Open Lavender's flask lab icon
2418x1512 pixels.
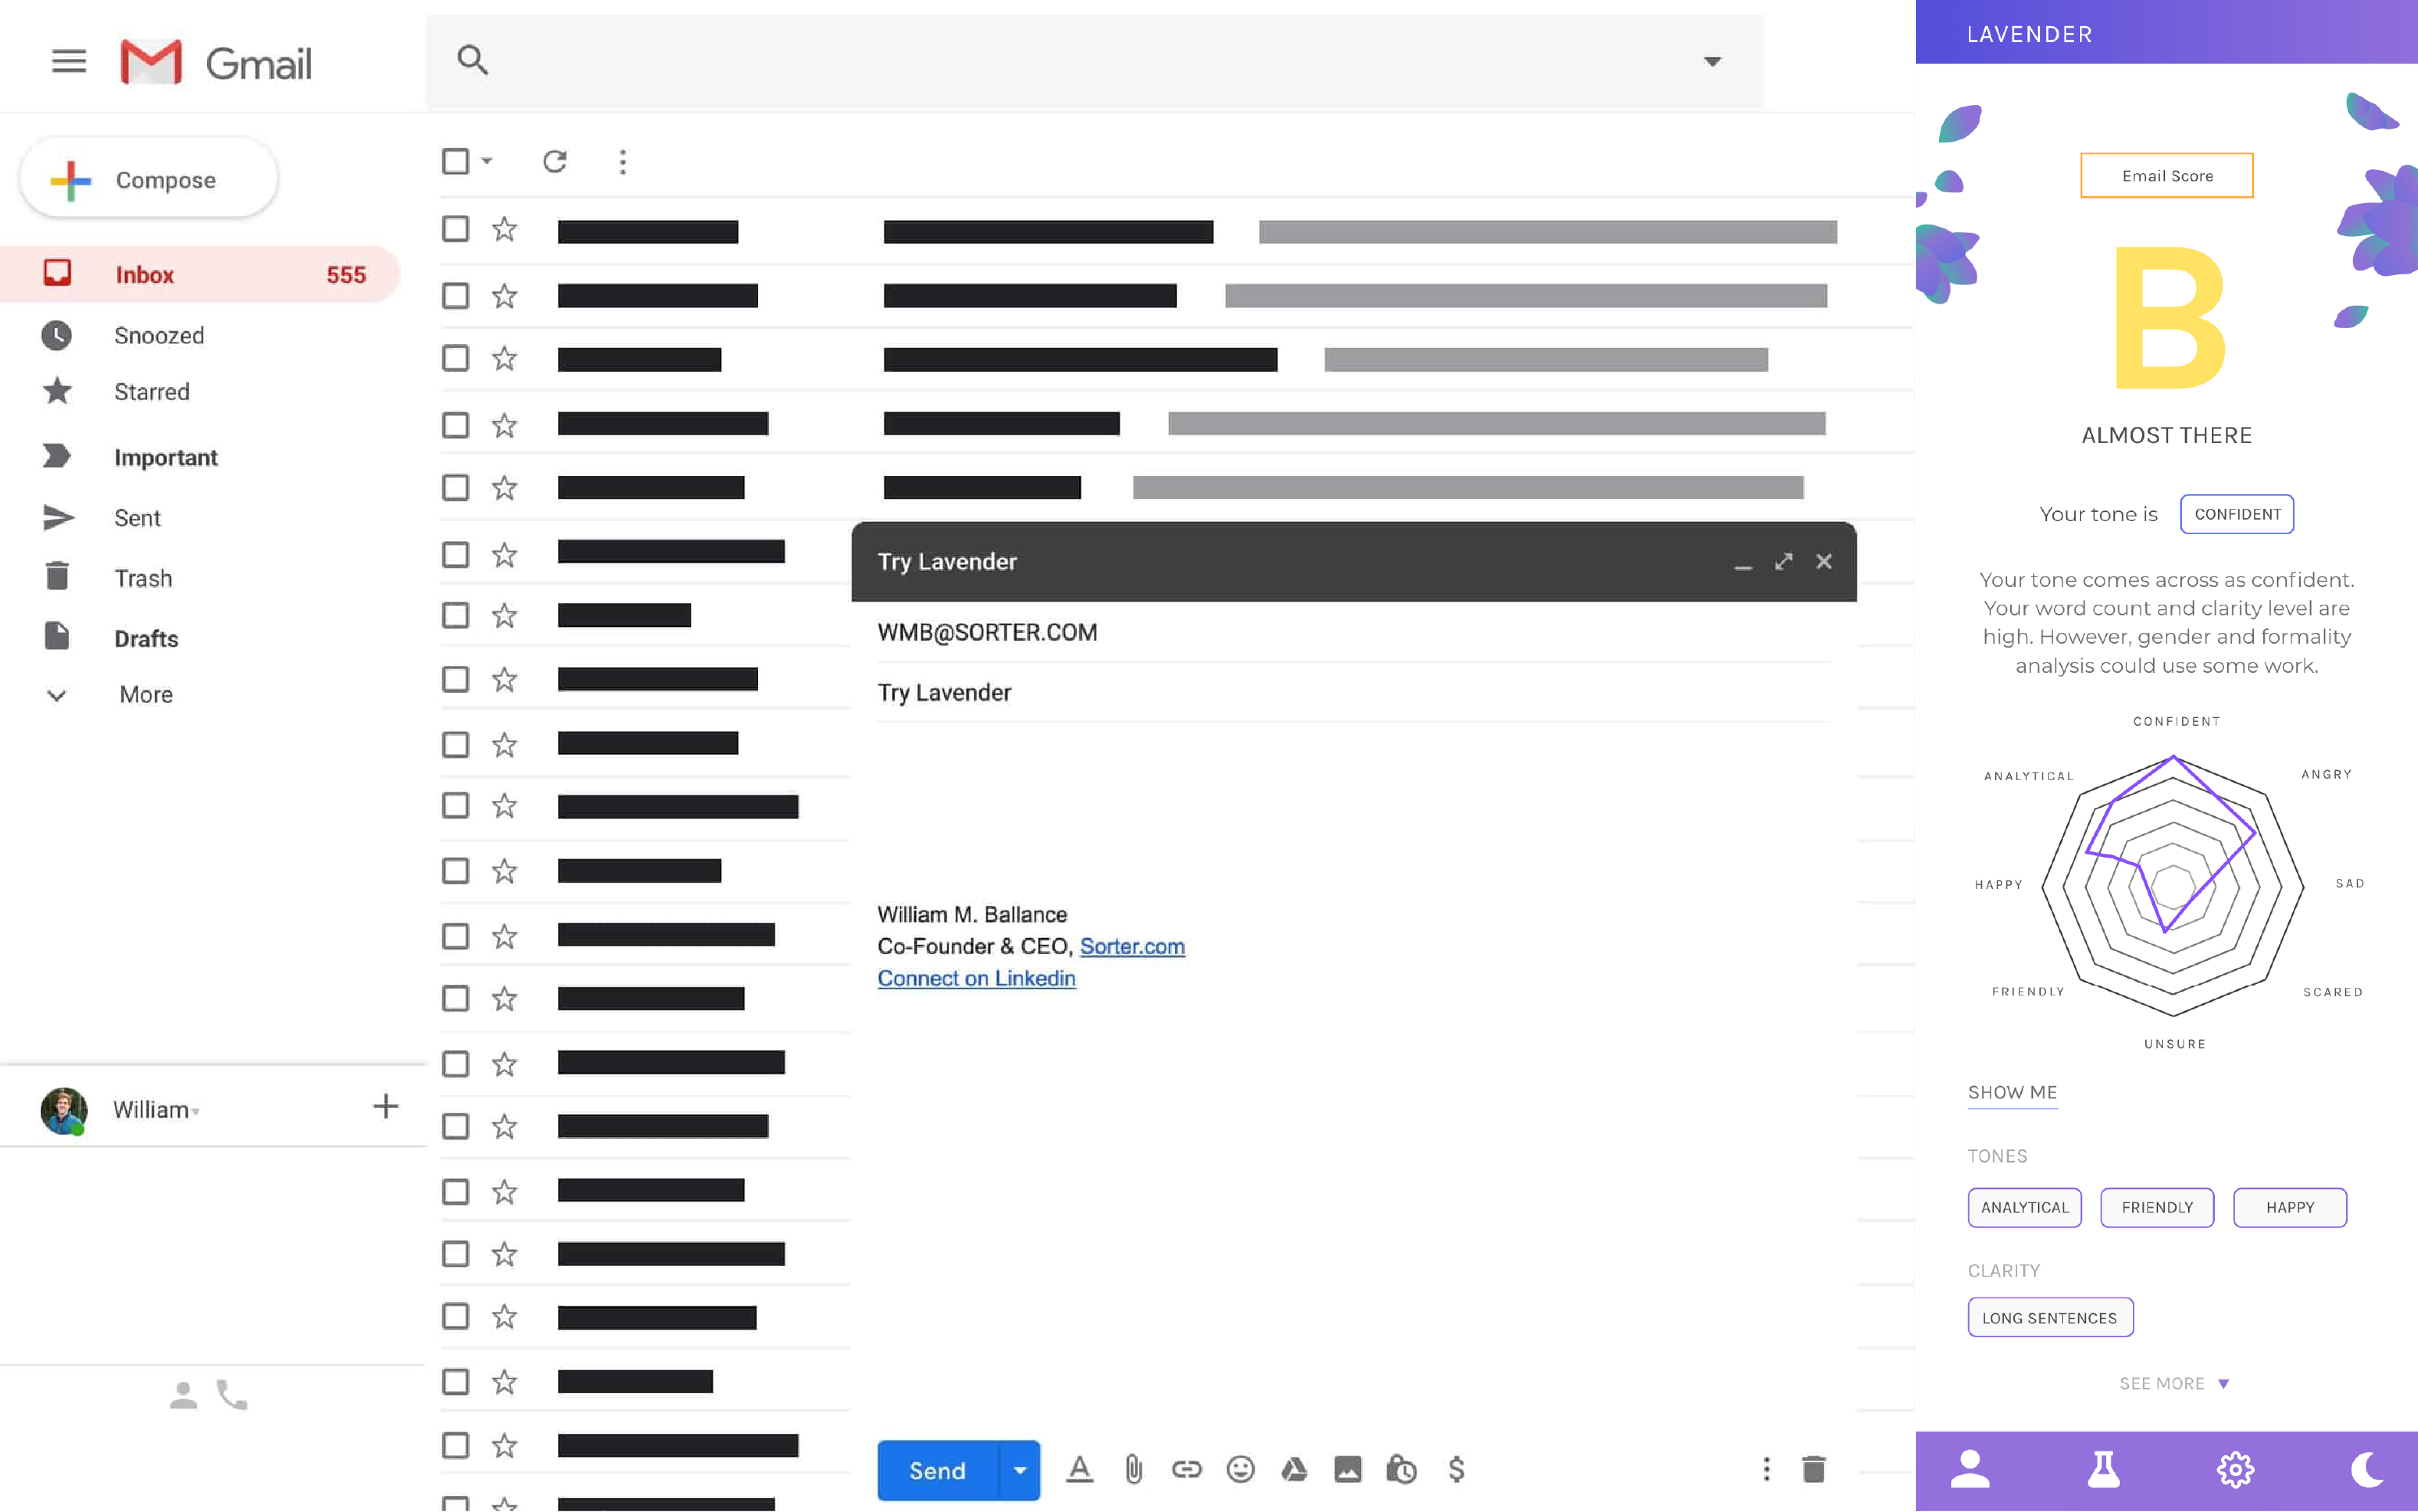(2102, 1470)
